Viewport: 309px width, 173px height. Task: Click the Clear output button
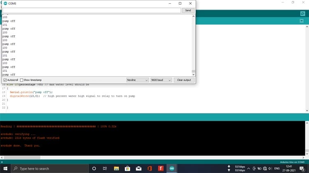184,80
